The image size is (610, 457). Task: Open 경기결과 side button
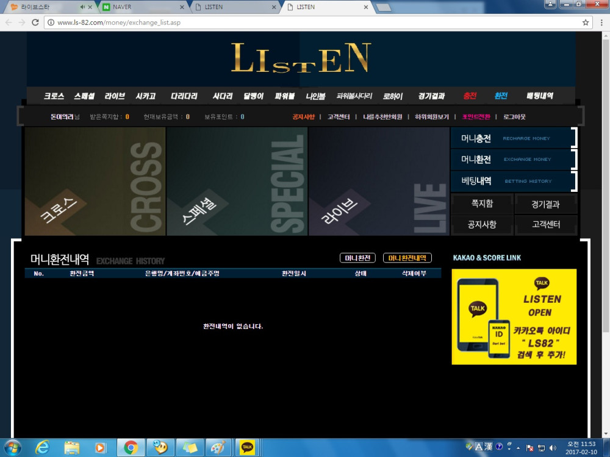click(545, 204)
